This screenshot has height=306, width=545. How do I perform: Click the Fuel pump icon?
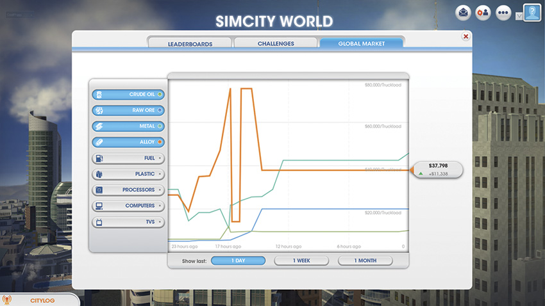[x=99, y=158]
